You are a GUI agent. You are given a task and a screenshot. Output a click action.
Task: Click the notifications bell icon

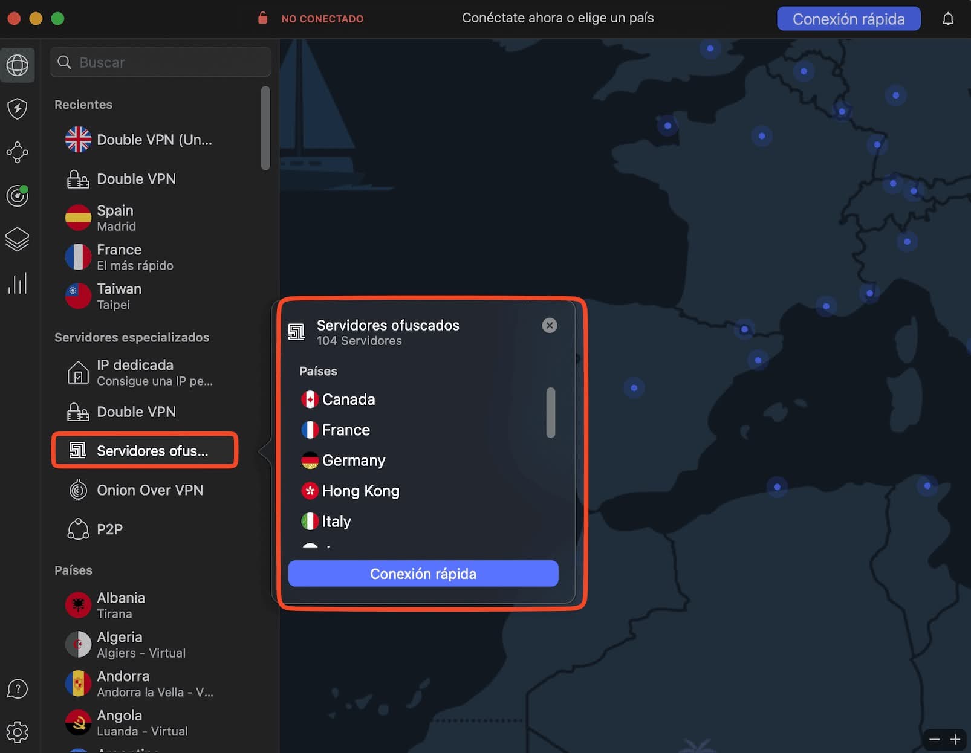948,19
